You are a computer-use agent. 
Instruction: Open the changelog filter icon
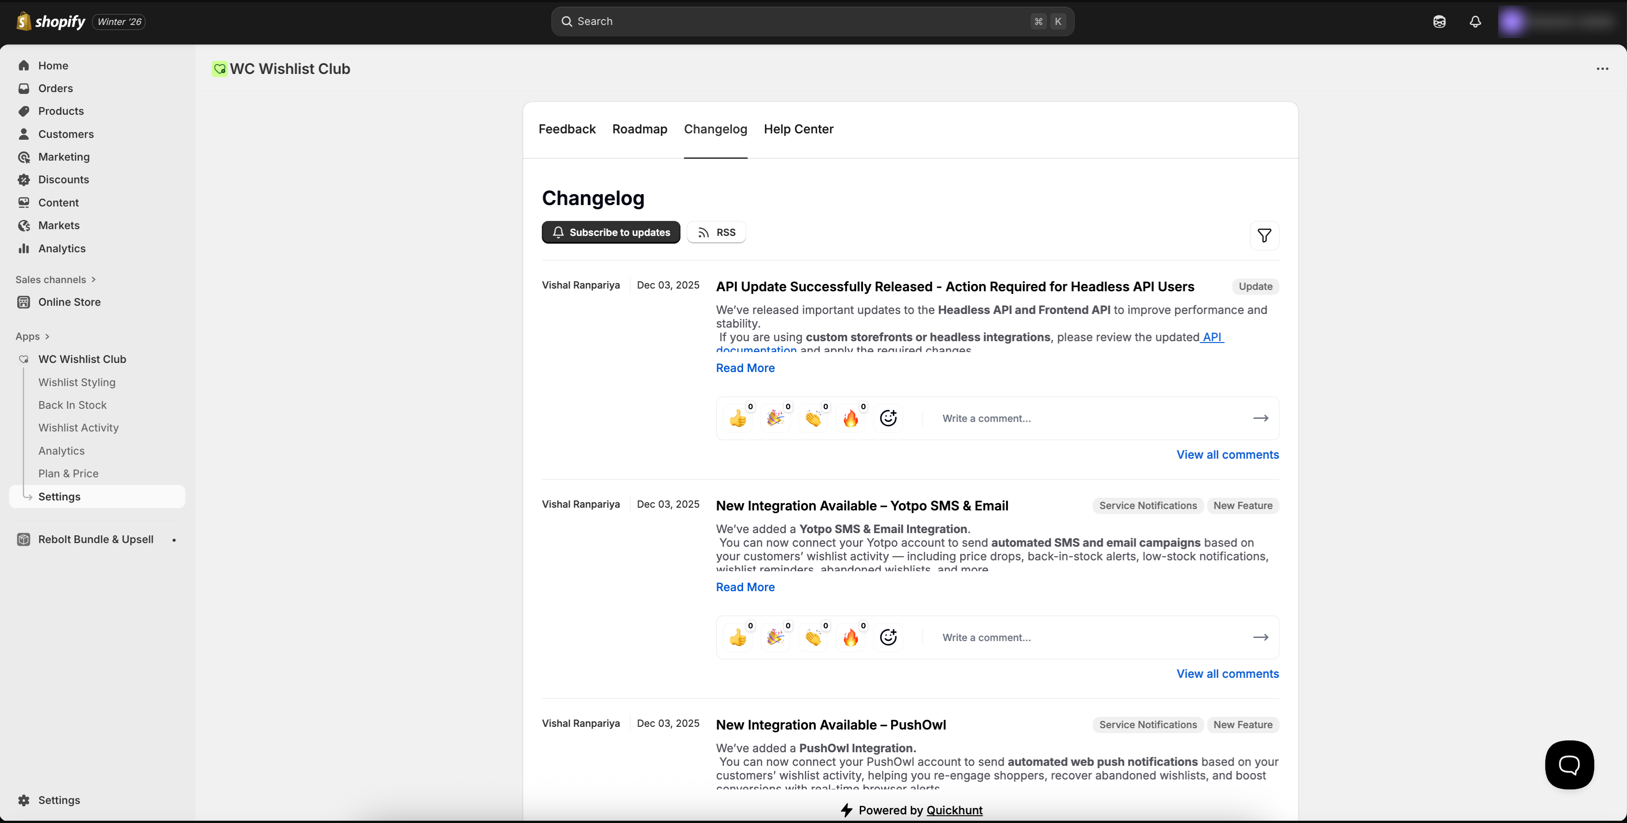(1264, 235)
